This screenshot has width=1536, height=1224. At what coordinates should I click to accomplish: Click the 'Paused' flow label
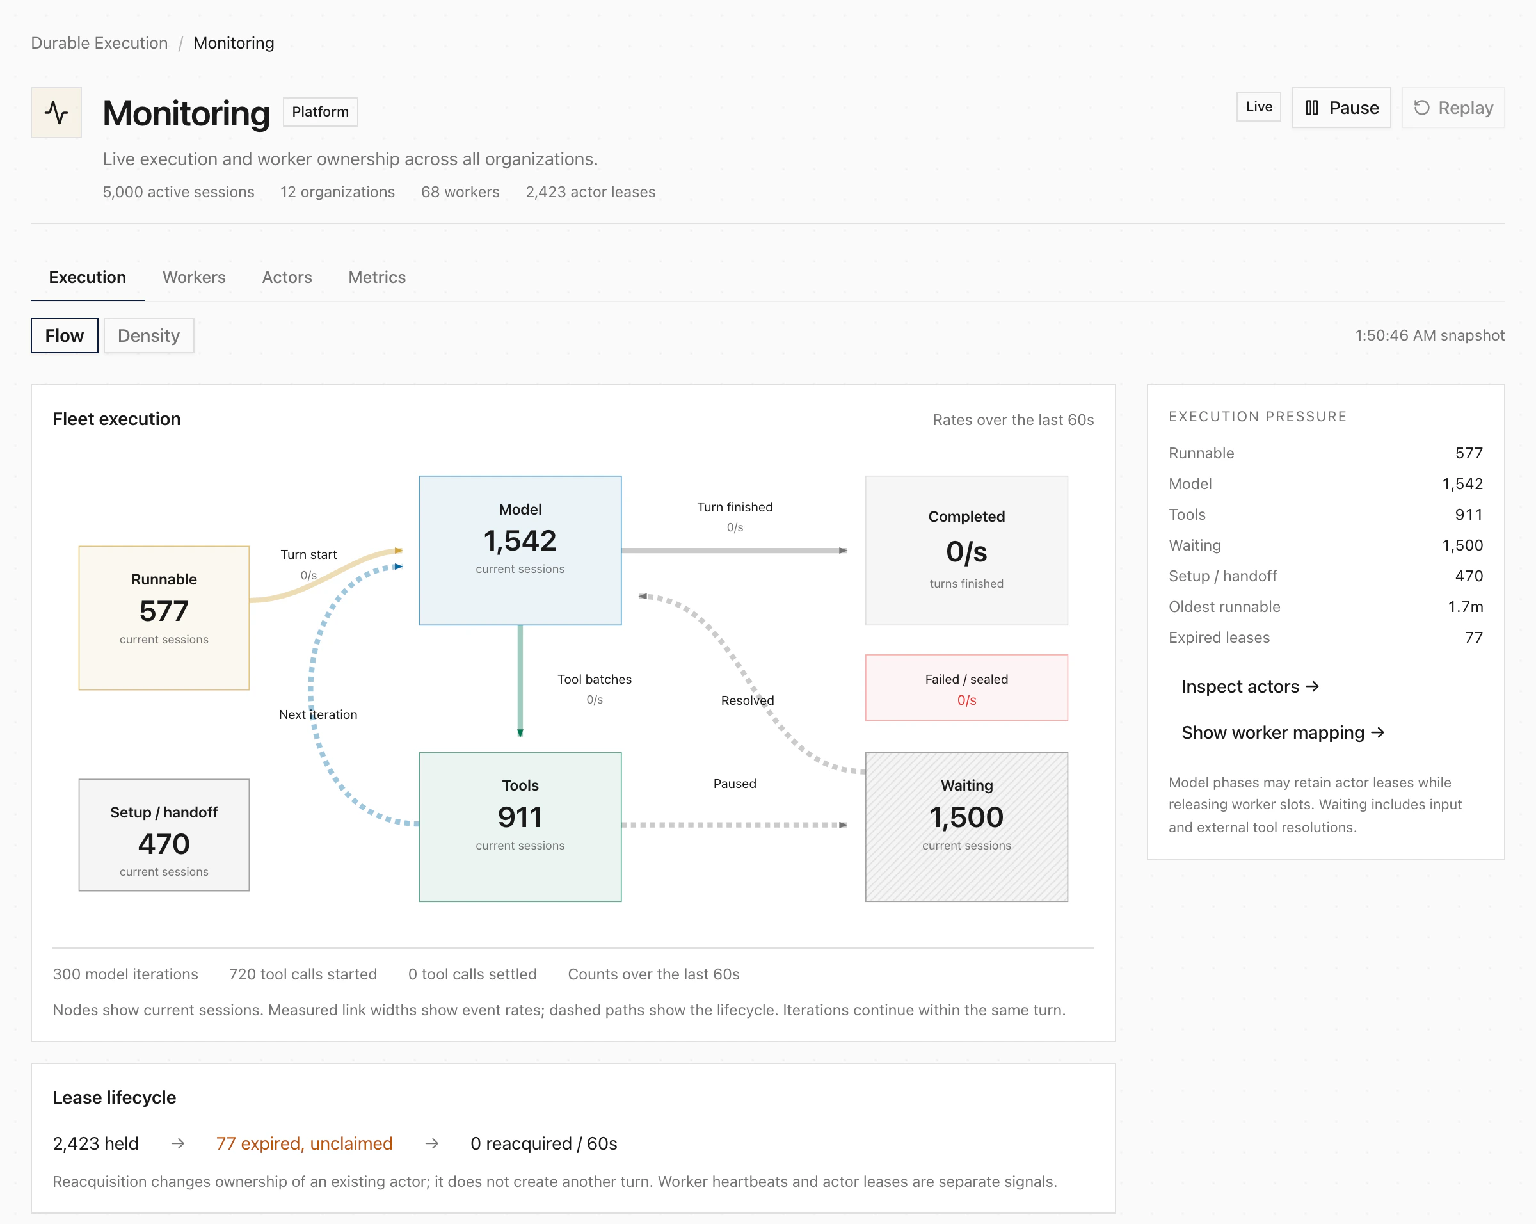point(735,784)
